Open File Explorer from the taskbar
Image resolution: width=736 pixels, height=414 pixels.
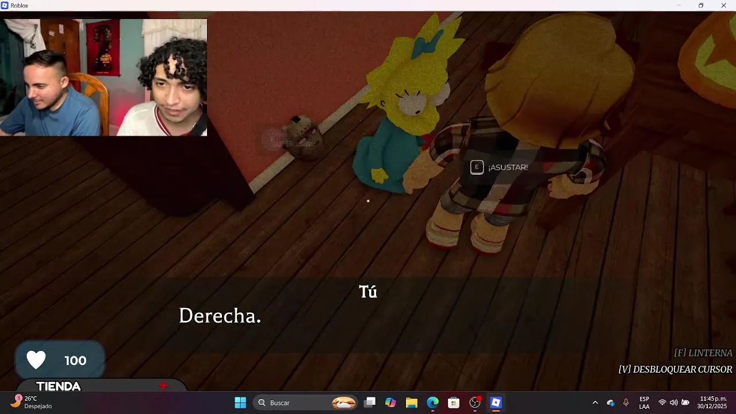click(x=412, y=402)
